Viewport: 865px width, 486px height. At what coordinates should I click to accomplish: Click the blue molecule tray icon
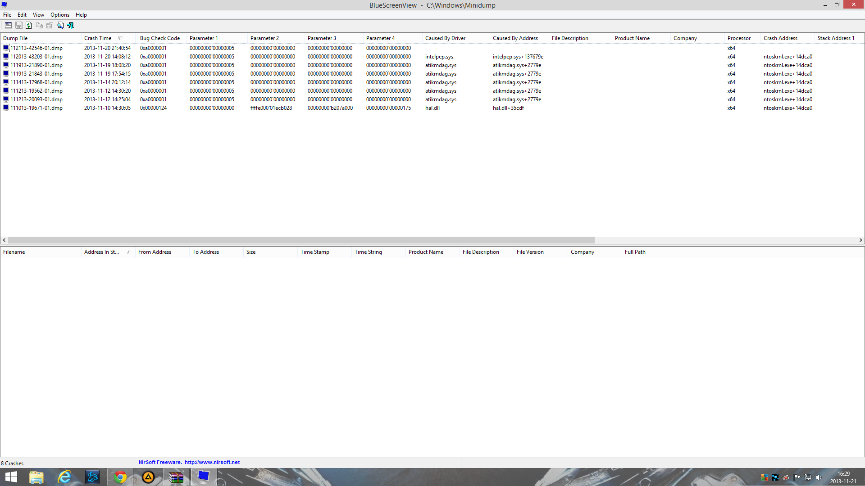(x=775, y=477)
